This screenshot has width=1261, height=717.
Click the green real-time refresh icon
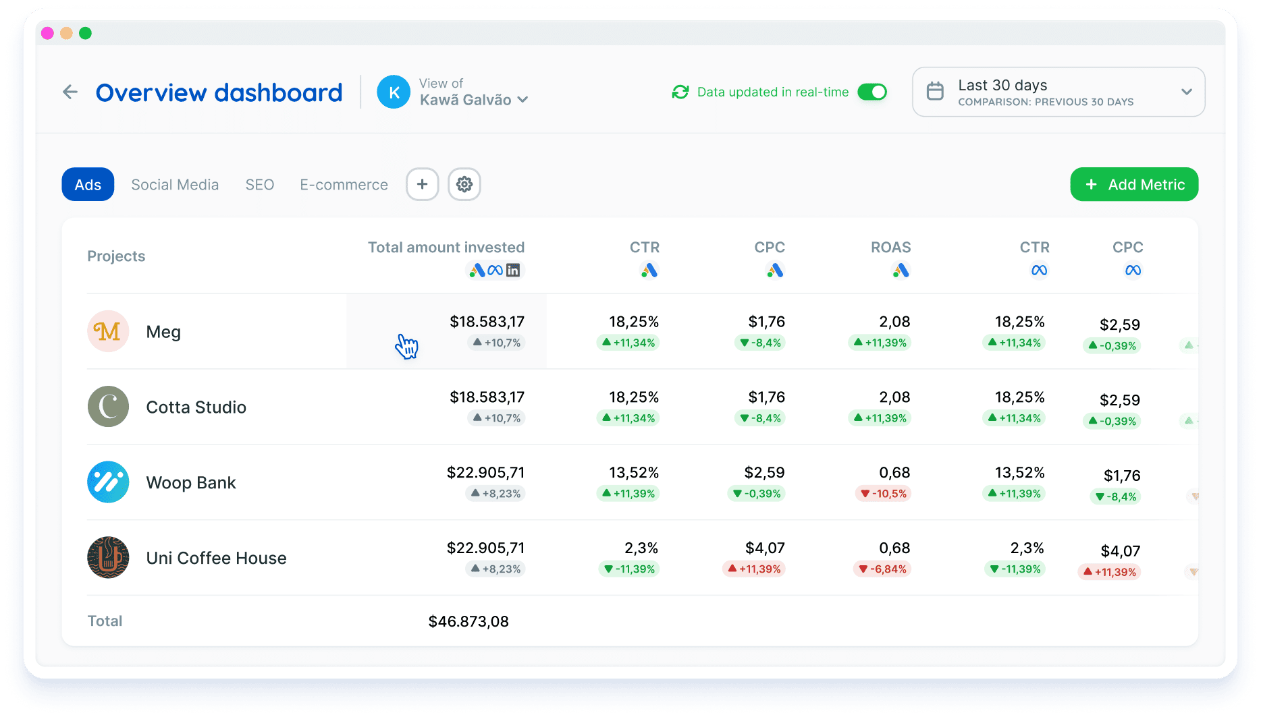point(680,92)
